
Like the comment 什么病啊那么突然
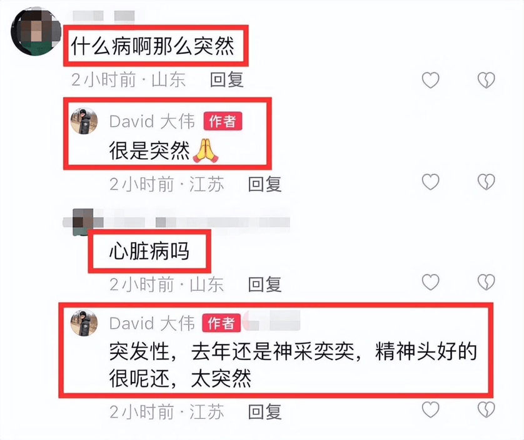click(430, 81)
